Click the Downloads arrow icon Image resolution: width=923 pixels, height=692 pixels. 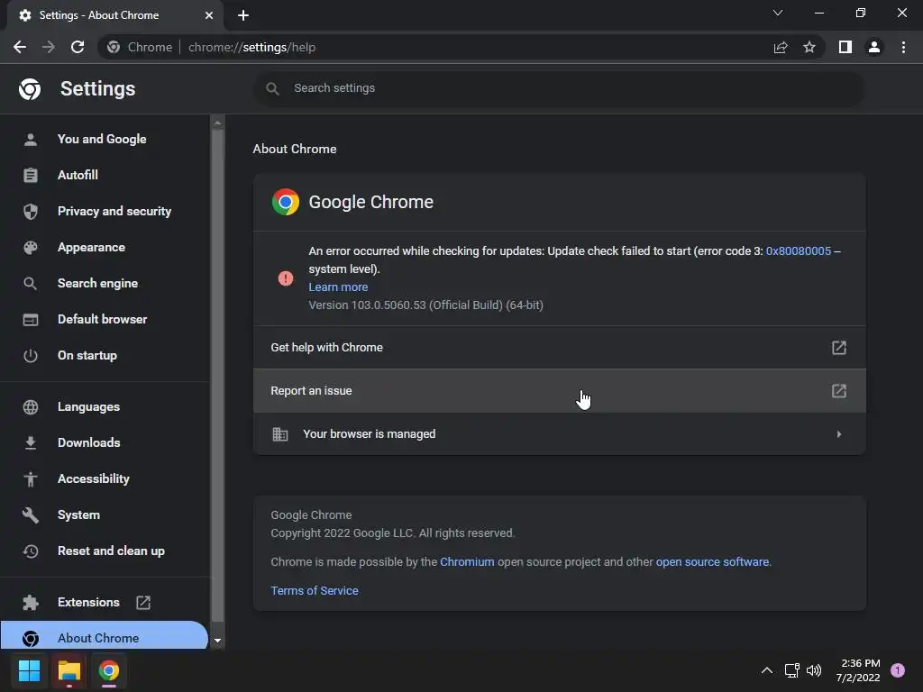(x=31, y=443)
